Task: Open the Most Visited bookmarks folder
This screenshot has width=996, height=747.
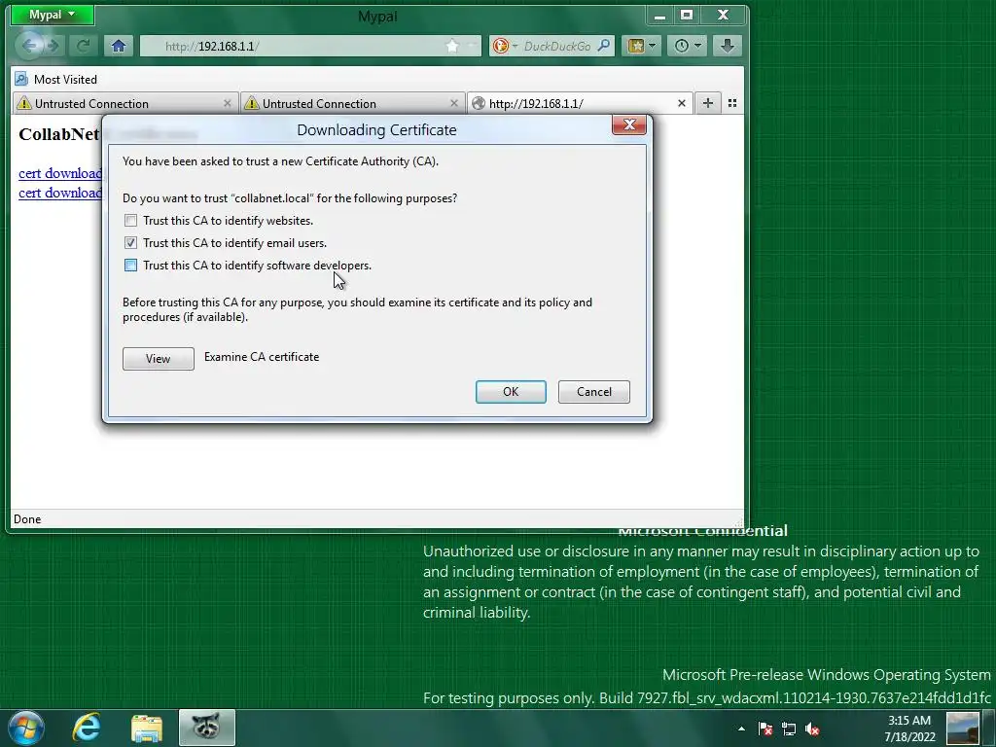Action: pyautogui.click(x=55, y=80)
